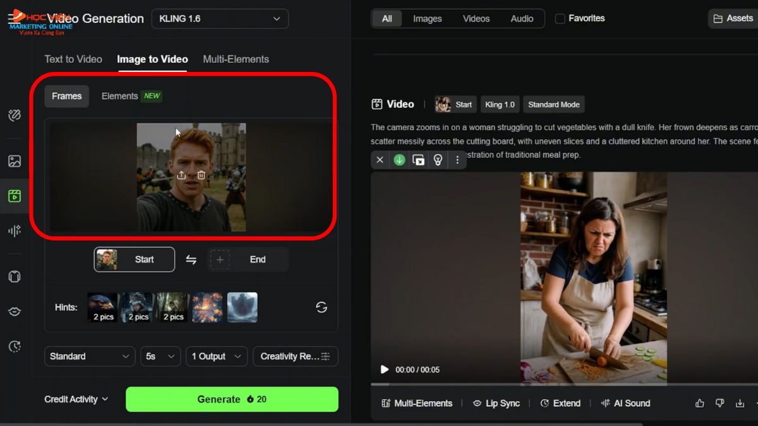Play the generated kitchen video
Screen dimensions: 758x426
point(384,369)
